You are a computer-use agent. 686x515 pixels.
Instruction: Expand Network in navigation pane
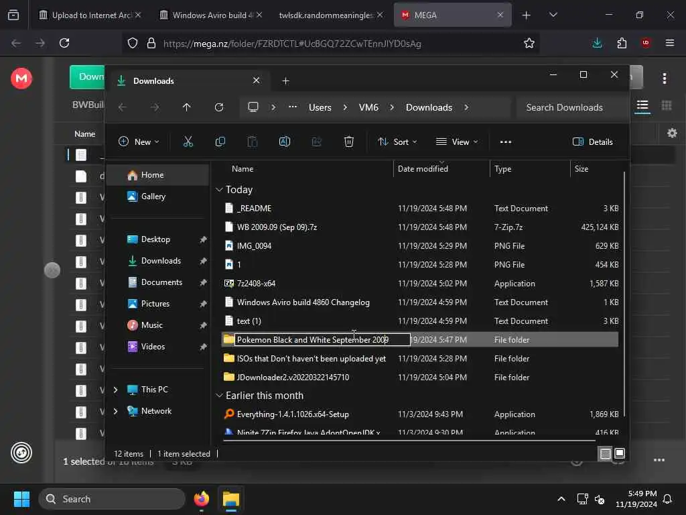[115, 411]
